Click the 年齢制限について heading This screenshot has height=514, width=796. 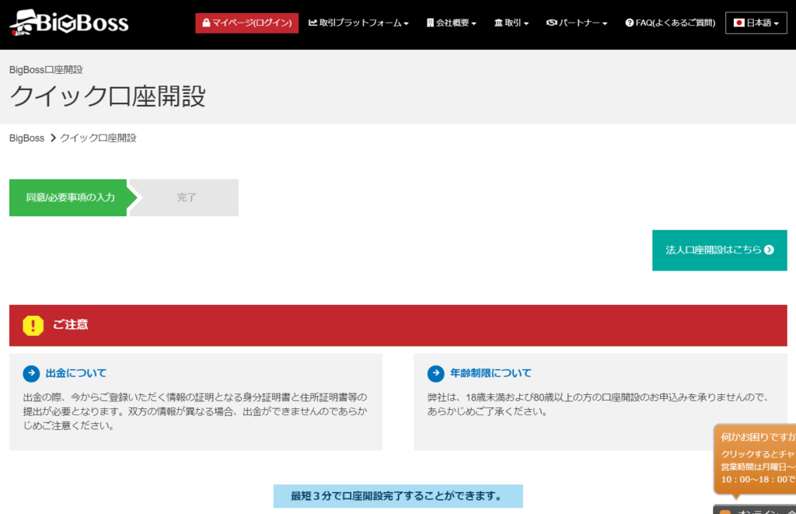491,373
